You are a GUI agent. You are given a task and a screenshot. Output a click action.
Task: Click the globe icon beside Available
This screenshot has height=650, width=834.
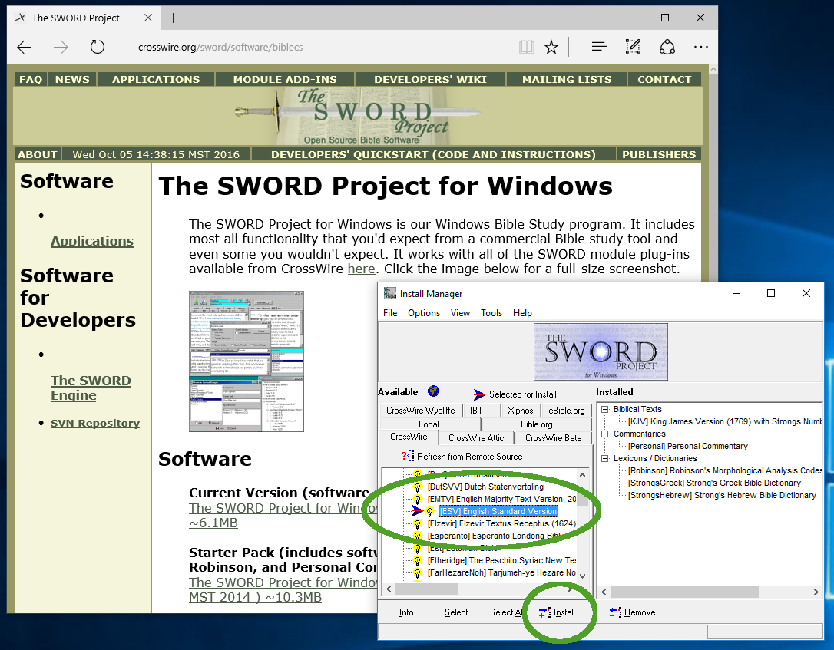(434, 391)
